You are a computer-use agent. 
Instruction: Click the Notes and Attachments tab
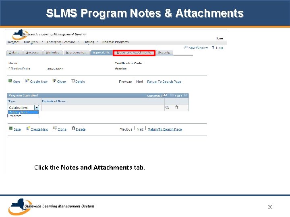tap(134, 53)
